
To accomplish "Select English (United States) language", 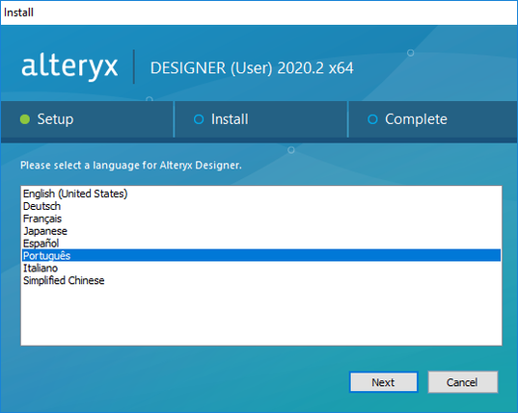I will point(261,194).
